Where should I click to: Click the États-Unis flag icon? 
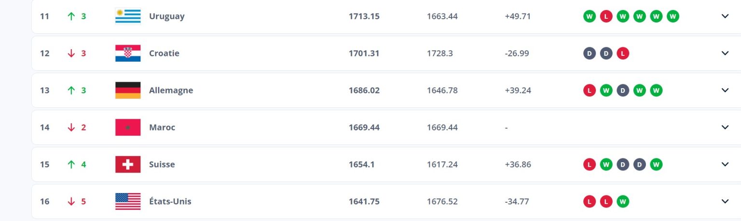pos(128,202)
